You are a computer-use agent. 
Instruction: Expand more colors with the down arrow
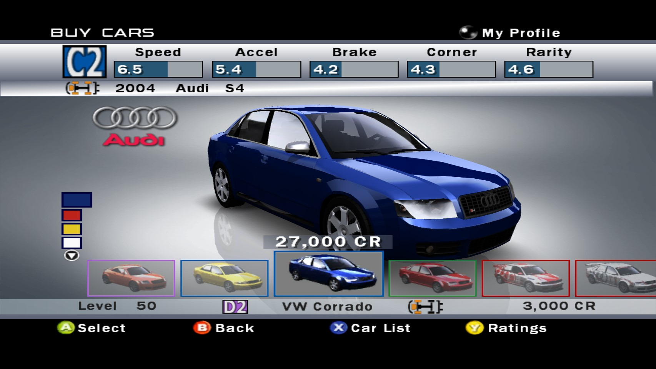[x=72, y=256]
